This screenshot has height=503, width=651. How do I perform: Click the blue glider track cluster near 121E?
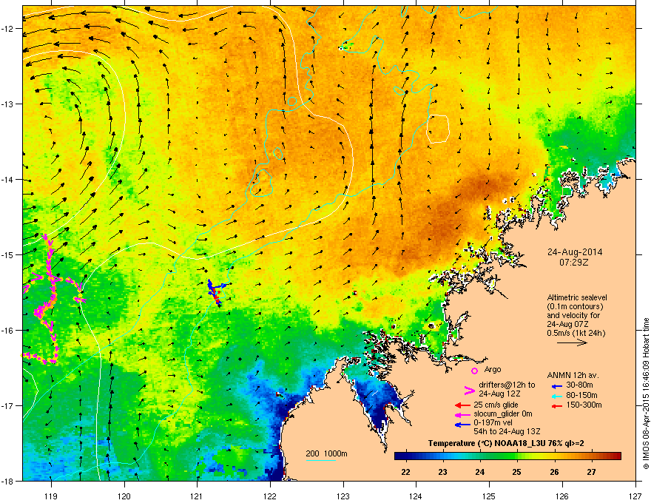tap(215, 291)
